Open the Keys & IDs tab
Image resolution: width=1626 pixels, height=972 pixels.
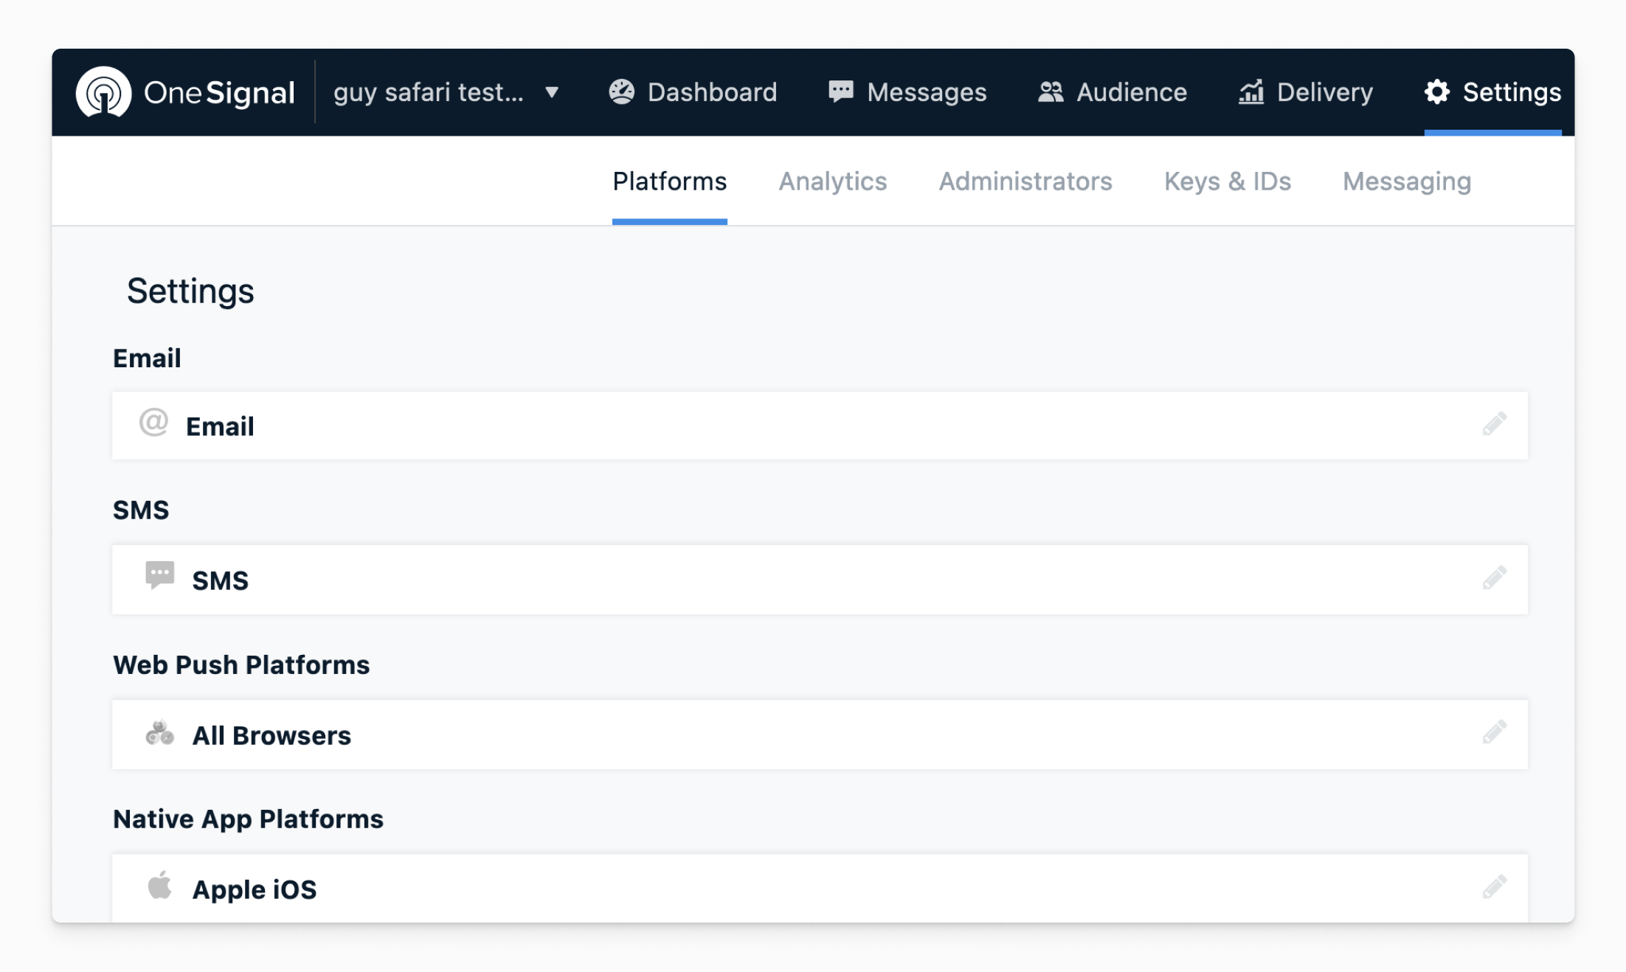[1228, 181]
